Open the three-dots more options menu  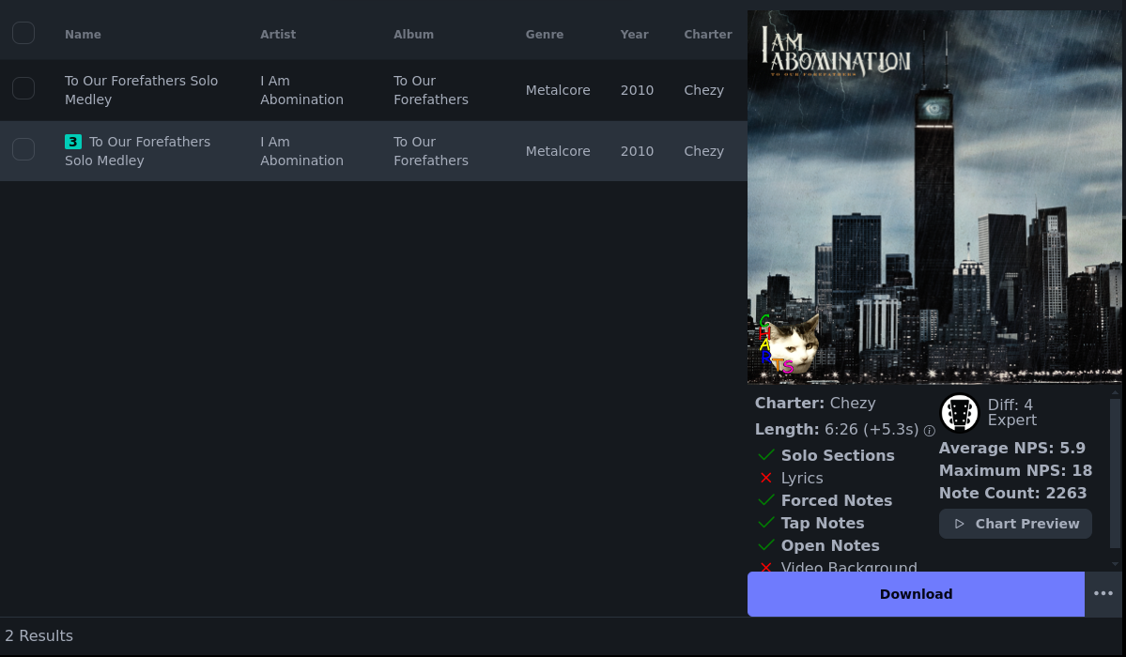point(1103,594)
